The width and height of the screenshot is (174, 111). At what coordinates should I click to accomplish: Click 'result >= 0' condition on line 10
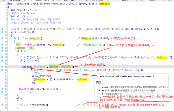point(26,32)
